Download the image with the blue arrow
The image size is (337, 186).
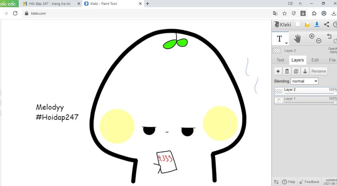click(x=317, y=24)
